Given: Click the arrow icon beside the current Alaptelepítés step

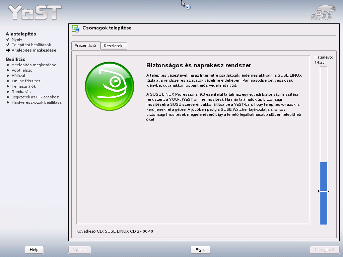Looking at the screenshot, I should click(8, 50).
